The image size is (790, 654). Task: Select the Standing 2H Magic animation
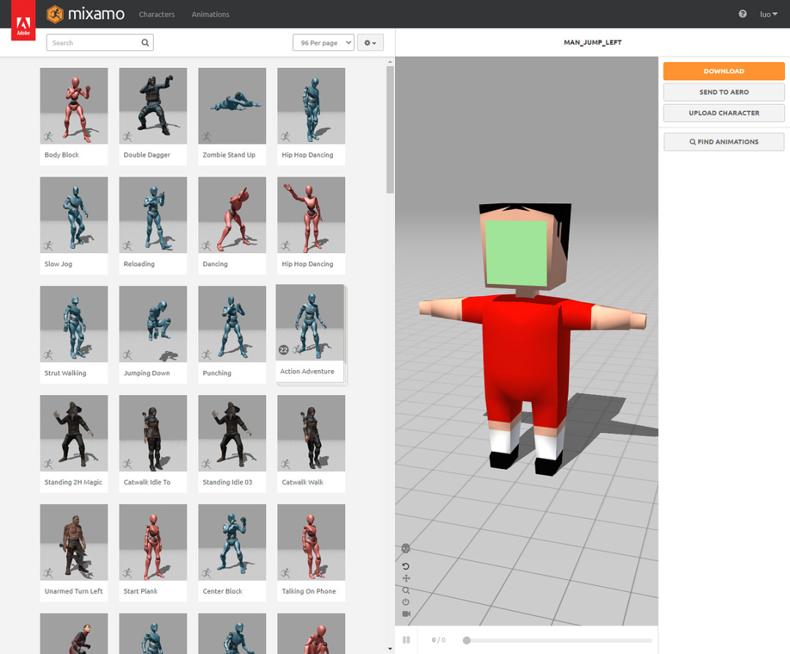click(x=74, y=443)
